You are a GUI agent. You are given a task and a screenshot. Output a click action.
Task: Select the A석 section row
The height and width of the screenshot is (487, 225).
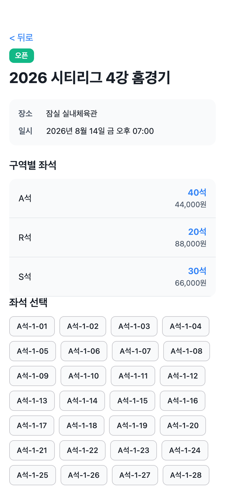tap(112, 198)
